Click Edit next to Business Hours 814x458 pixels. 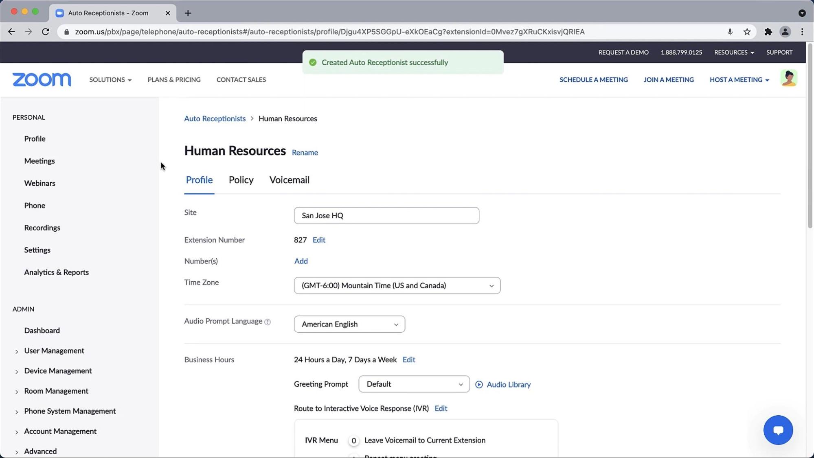click(x=409, y=359)
